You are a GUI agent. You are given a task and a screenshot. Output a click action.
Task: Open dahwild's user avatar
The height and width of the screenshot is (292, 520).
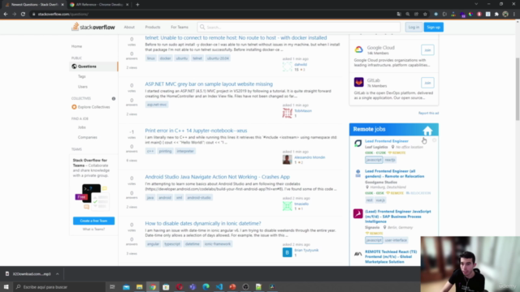coord(287,67)
